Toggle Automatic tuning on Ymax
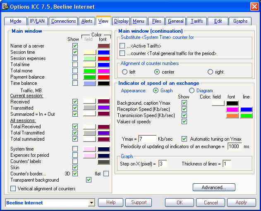The width and height of the screenshot is (261, 211). (x=184, y=139)
